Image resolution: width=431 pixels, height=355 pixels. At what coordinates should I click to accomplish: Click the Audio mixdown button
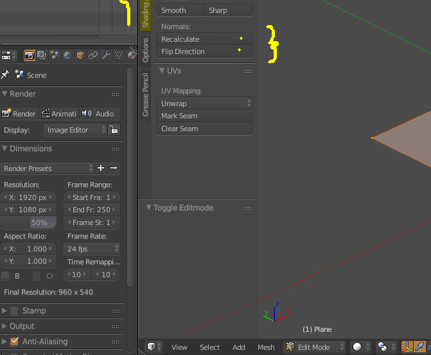tap(100, 114)
